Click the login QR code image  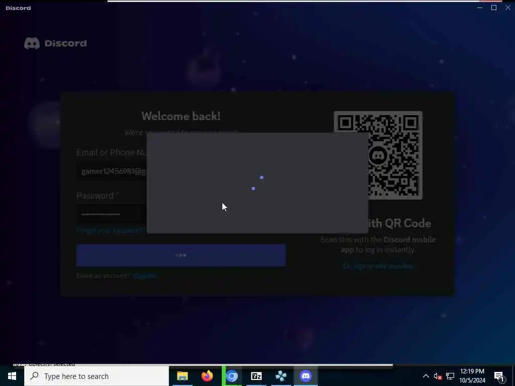click(x=378, y=155)
